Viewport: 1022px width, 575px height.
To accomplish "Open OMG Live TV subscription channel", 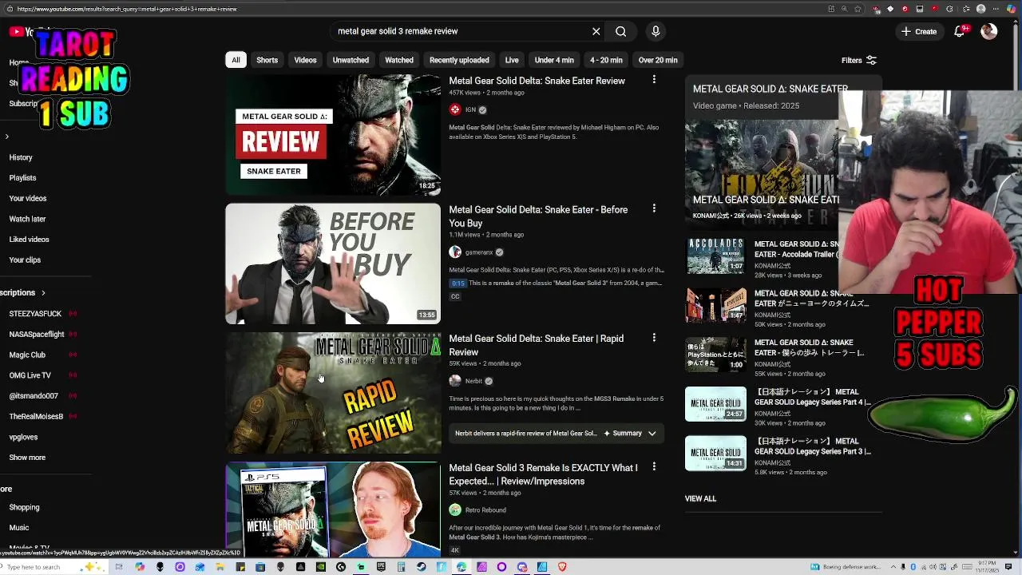I will pos(30,375).
